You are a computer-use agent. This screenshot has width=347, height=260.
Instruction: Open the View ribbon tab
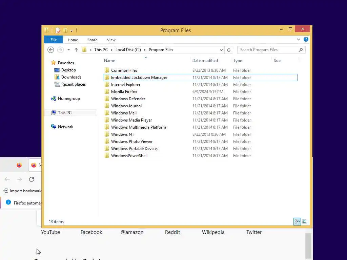point(111,40)
